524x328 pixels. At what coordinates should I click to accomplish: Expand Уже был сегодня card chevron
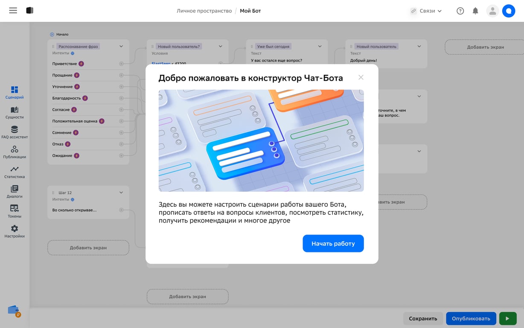pyautogui.click(x=320, y=47)
